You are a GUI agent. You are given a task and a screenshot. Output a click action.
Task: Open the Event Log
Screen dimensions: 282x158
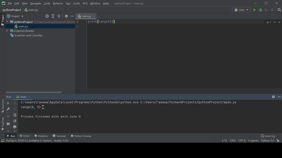point(268,136)
